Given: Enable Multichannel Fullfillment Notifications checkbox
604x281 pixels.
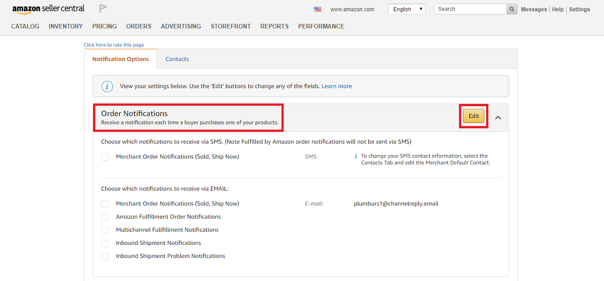Looking at the screenshot, I should point(105,230).
